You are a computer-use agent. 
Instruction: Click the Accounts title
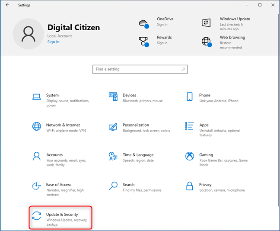click(54, 155)
